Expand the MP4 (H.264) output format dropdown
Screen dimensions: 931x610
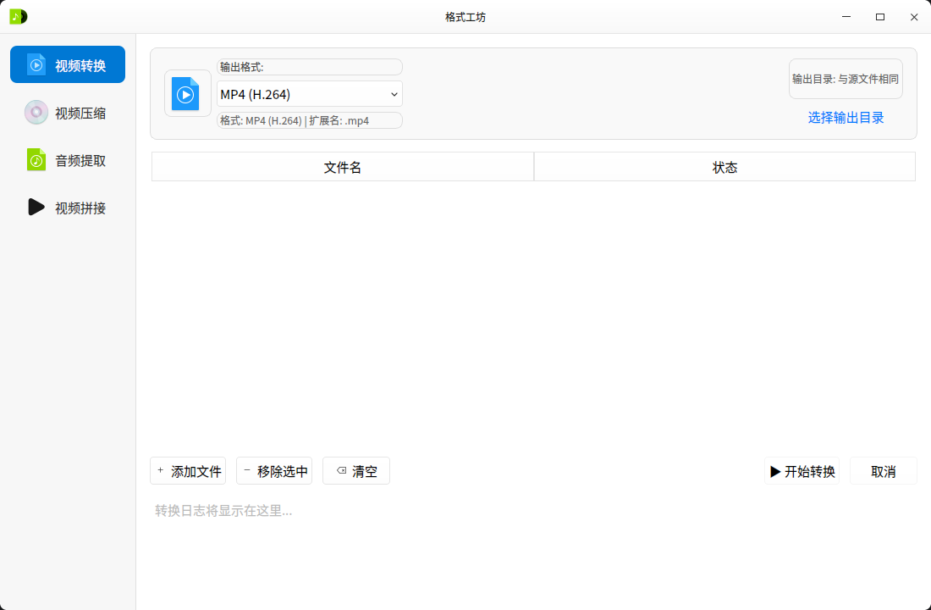(x=309, y=94)
